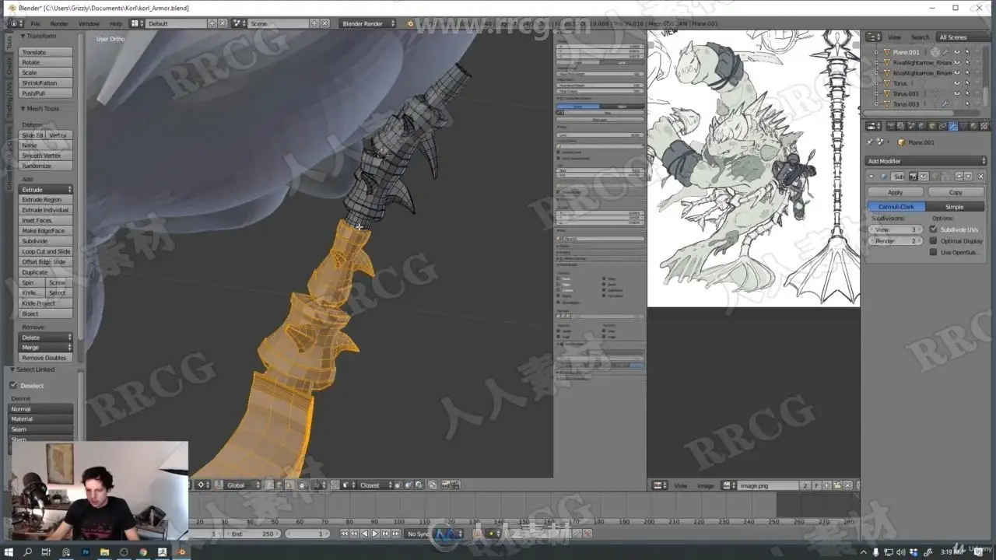Jump to the last frame of timeline
The height and width of the screenshot is (560, 996).
click(x=395, y=534)
